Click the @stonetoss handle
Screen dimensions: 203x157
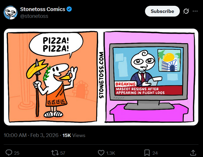[x=34, y=16]
